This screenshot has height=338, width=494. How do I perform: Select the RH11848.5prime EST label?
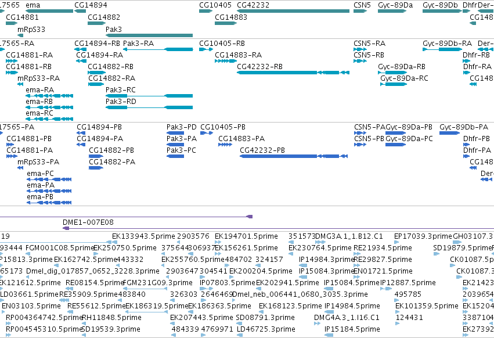point(111,317)
